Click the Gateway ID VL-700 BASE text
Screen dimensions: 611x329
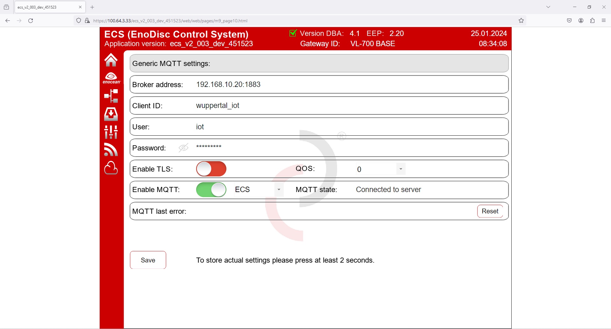pos(348,44)
